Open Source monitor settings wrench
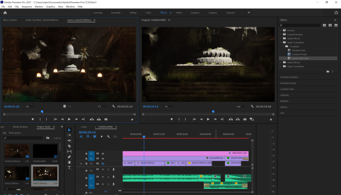341x195 pixels. pos(114,106)
